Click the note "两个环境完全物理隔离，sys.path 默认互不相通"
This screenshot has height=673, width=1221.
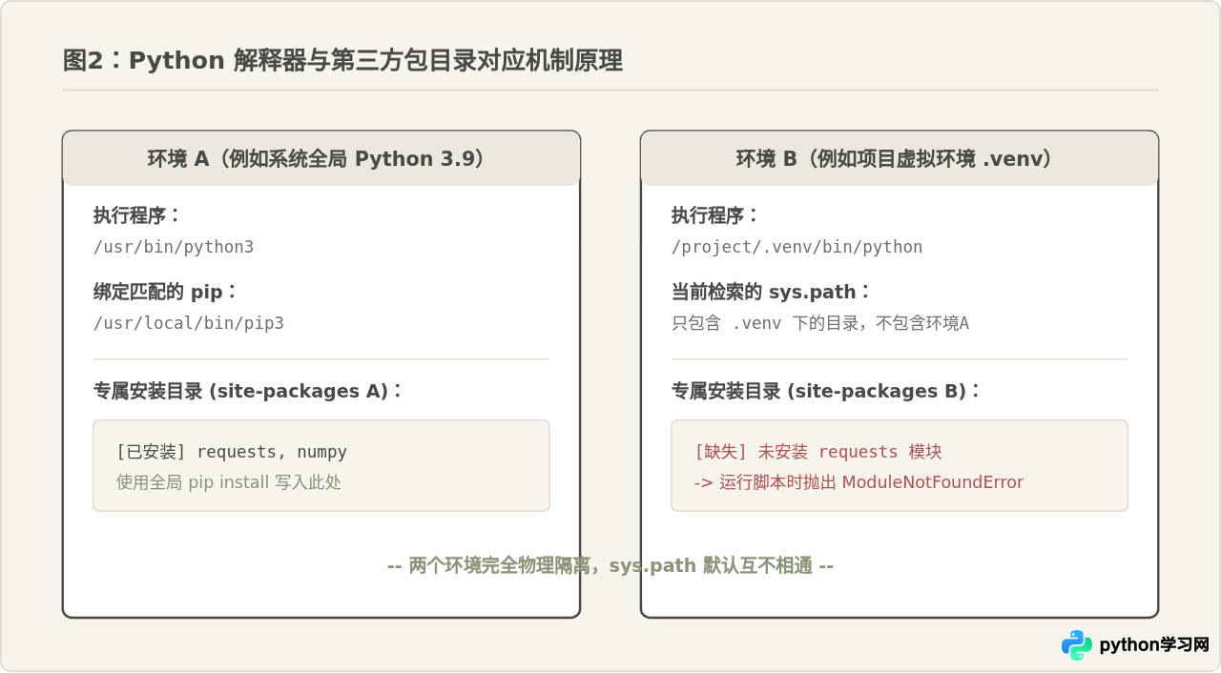(610, 565)
